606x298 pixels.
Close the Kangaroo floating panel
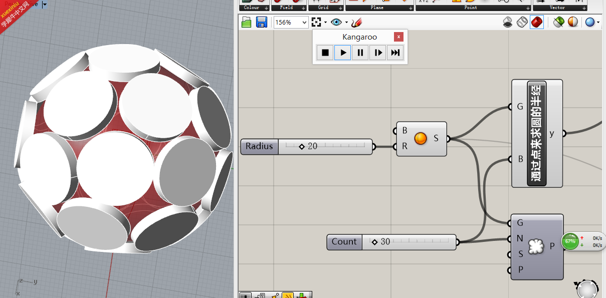pyautogui.click(x=398, y=37)
